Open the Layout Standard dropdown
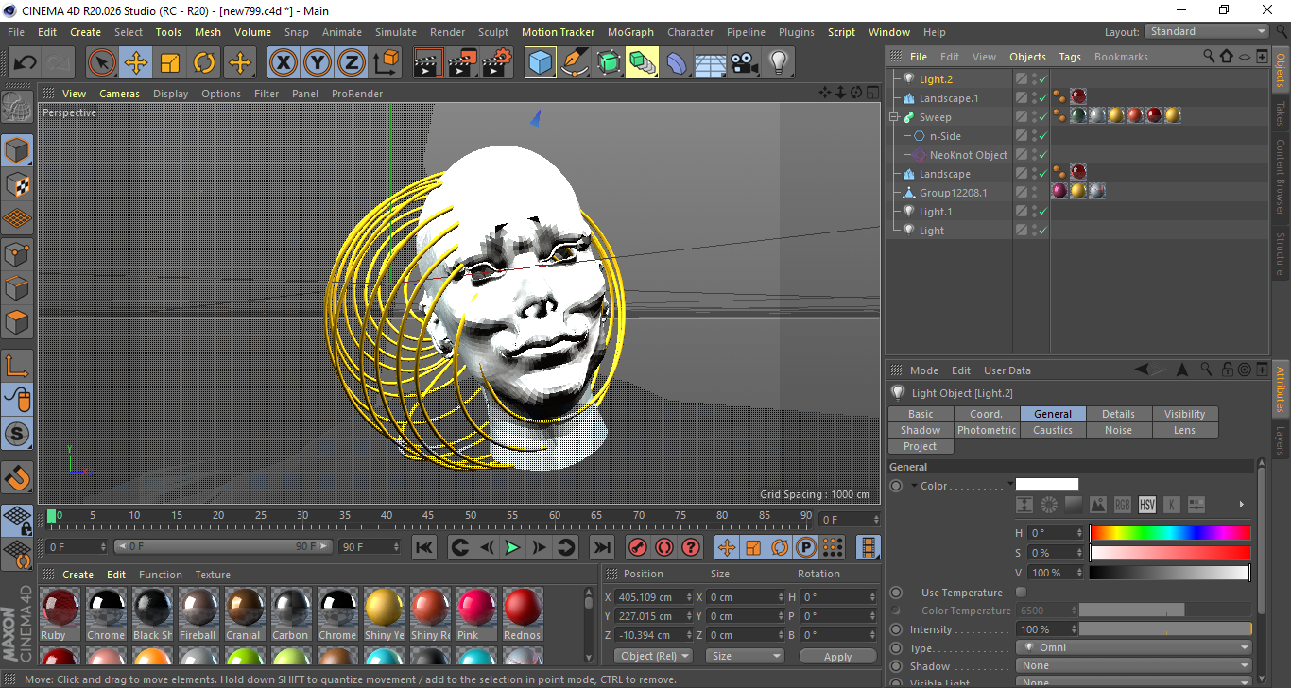1291x688 pixels. [x=1207, y=32]
